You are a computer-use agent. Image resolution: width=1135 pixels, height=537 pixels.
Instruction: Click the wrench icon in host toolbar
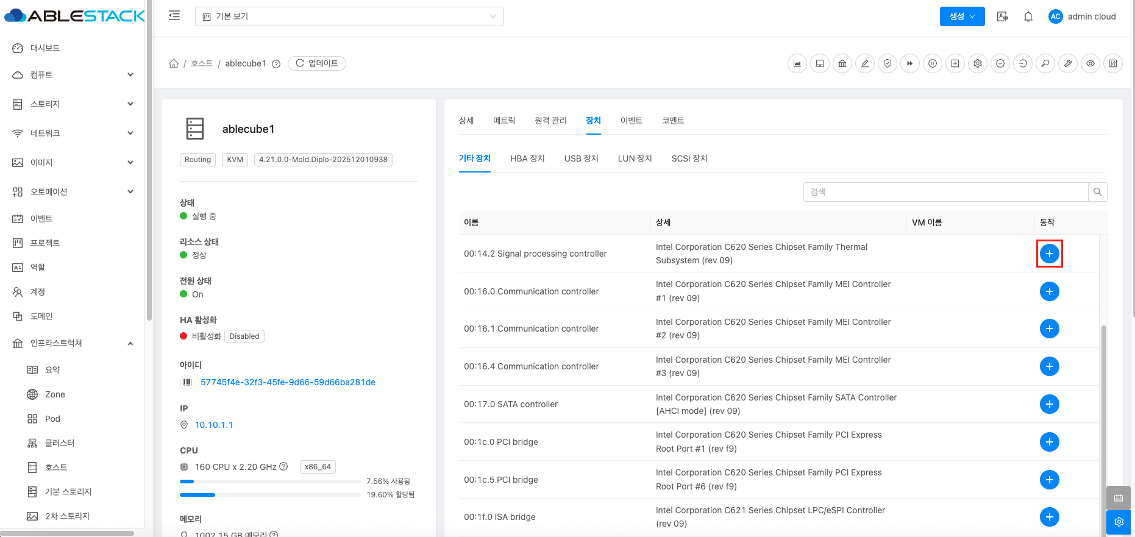click(x=1068, y=63)
